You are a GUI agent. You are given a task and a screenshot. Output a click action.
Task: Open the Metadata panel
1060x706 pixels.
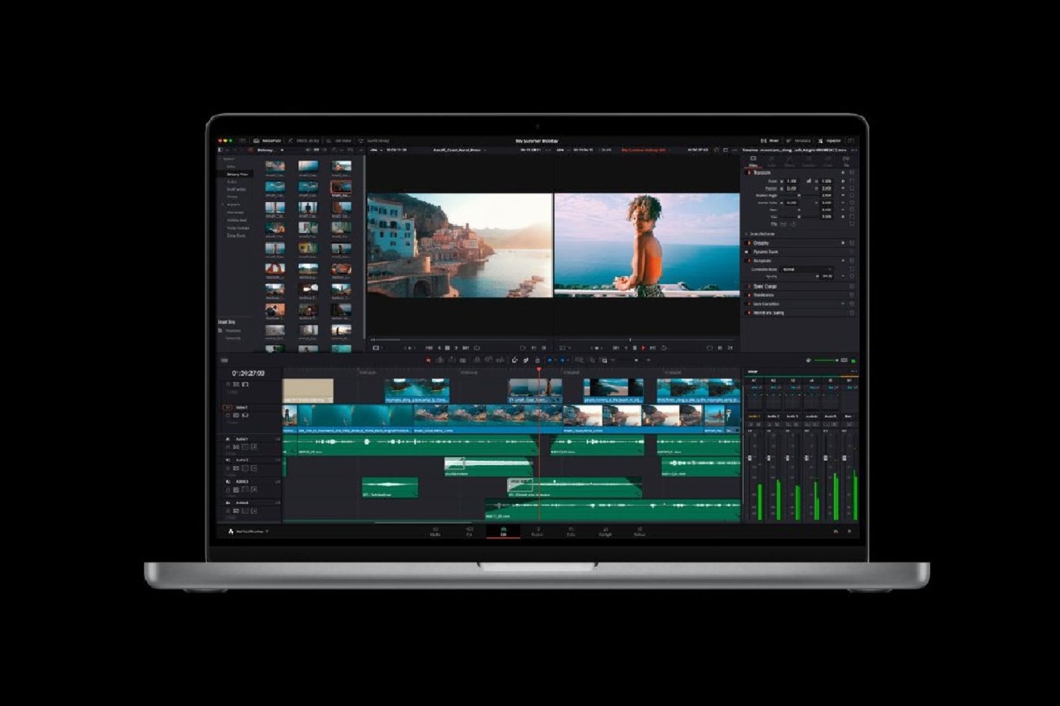pos(798,141)
